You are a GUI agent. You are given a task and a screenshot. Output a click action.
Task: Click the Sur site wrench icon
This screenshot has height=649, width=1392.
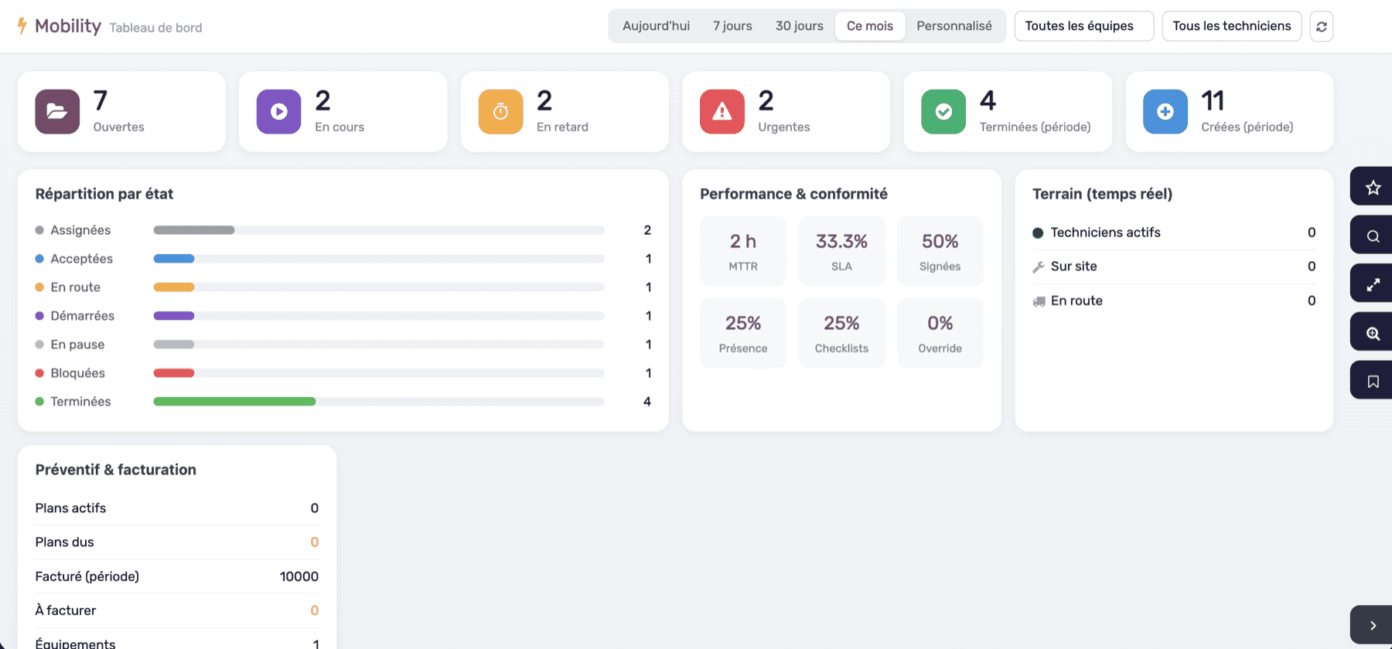tap(1039, 267)
